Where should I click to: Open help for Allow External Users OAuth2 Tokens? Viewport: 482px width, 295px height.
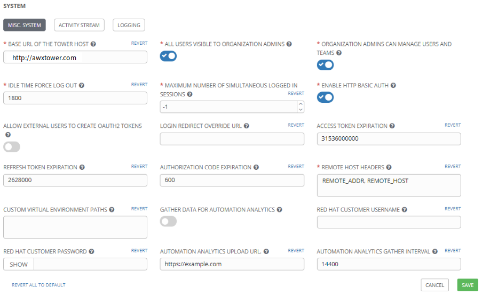point(8,135)
